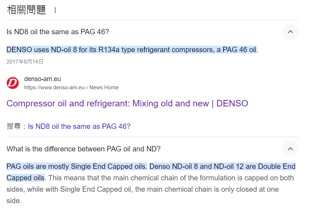Click the 搜尋 label before the search link
The height and width of the screenshot is (211, 312).
point(14,126)
